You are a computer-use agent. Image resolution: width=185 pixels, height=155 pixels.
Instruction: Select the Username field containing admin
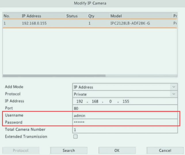[x=125, y=115]
